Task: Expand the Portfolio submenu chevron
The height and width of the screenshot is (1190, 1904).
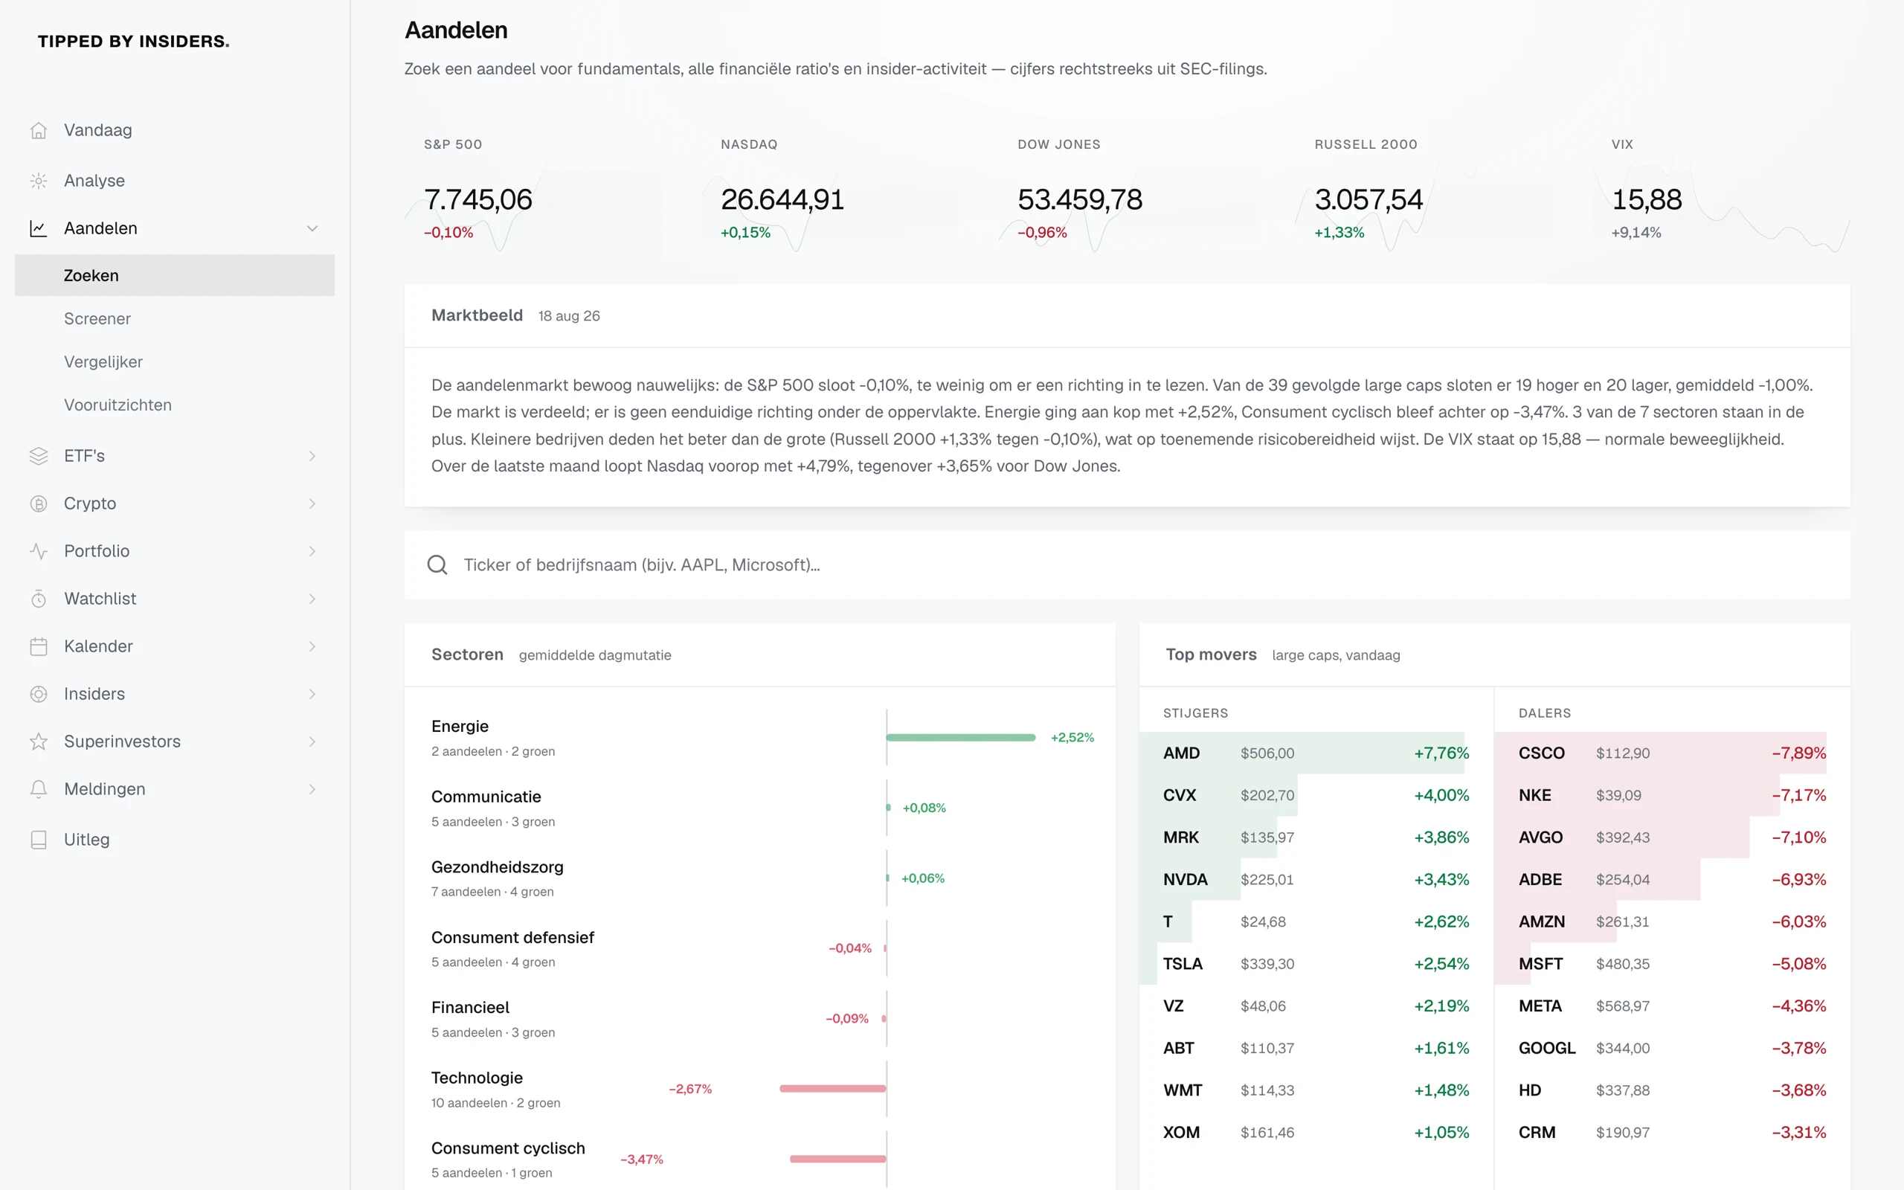Action: (312, 551)
